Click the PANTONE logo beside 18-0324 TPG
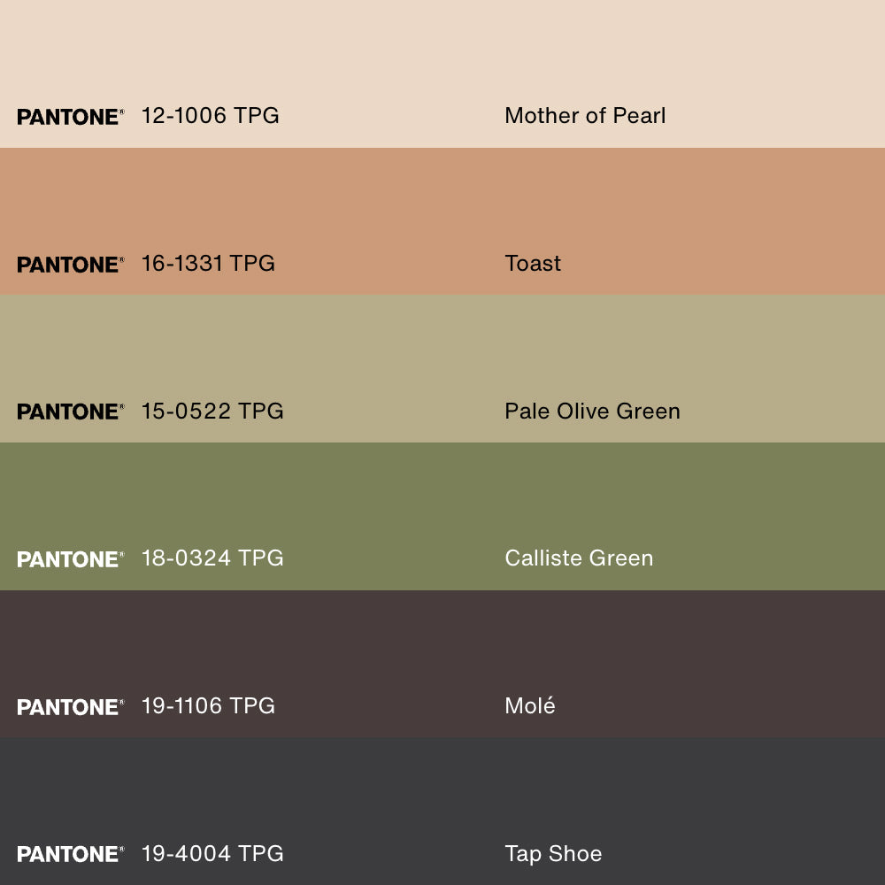Screen dimensions: 885x885 point(70,559)
